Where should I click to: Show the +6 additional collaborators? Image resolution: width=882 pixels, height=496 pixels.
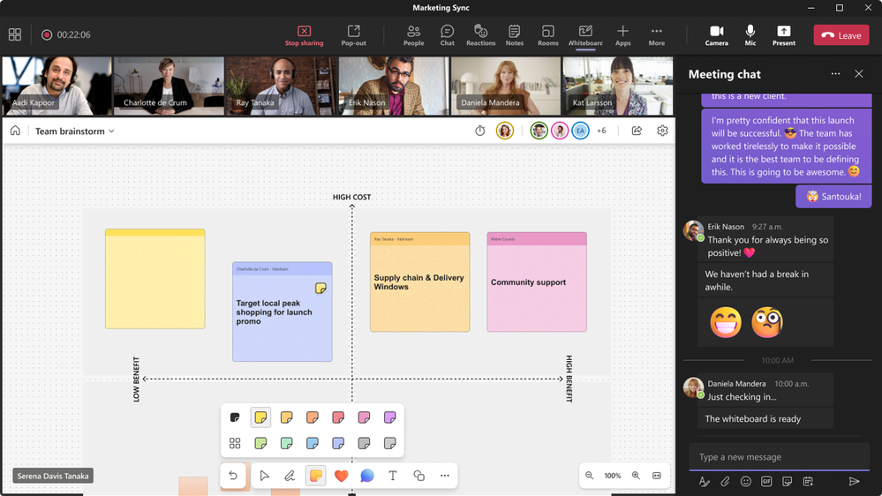[601, 131]
